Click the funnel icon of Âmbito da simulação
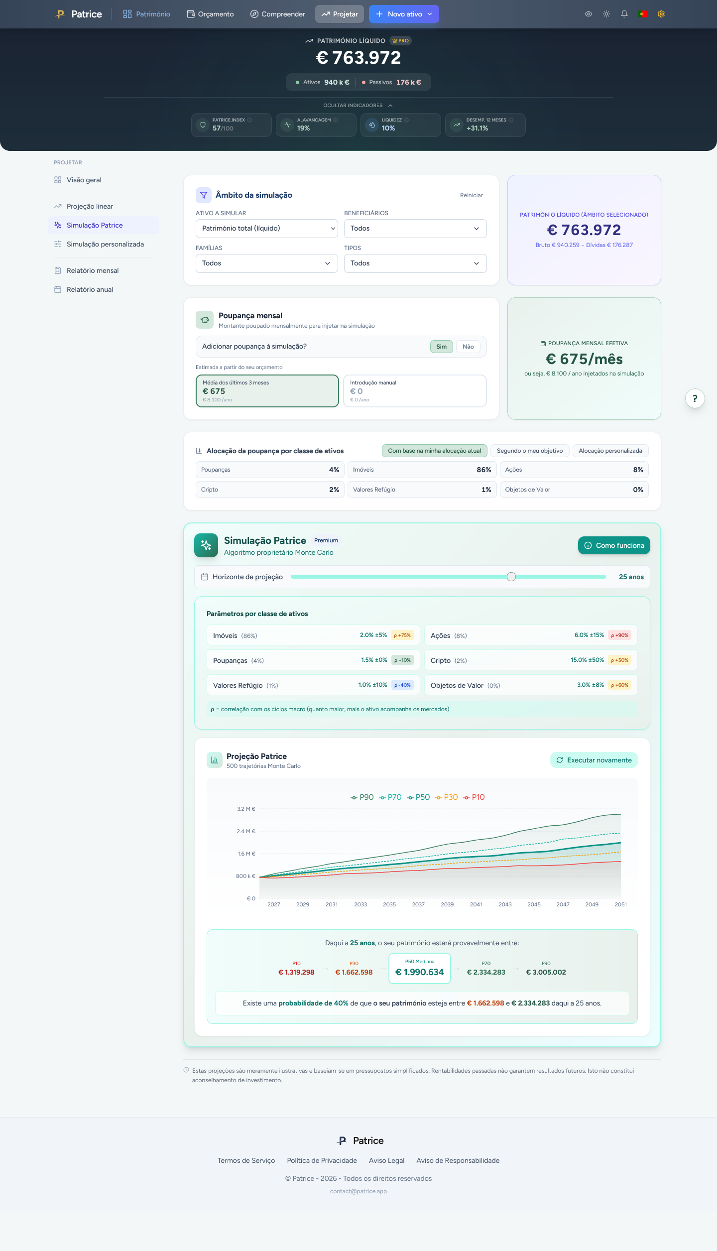This screenshot has width=717, height=1251. tap(204, 195)
